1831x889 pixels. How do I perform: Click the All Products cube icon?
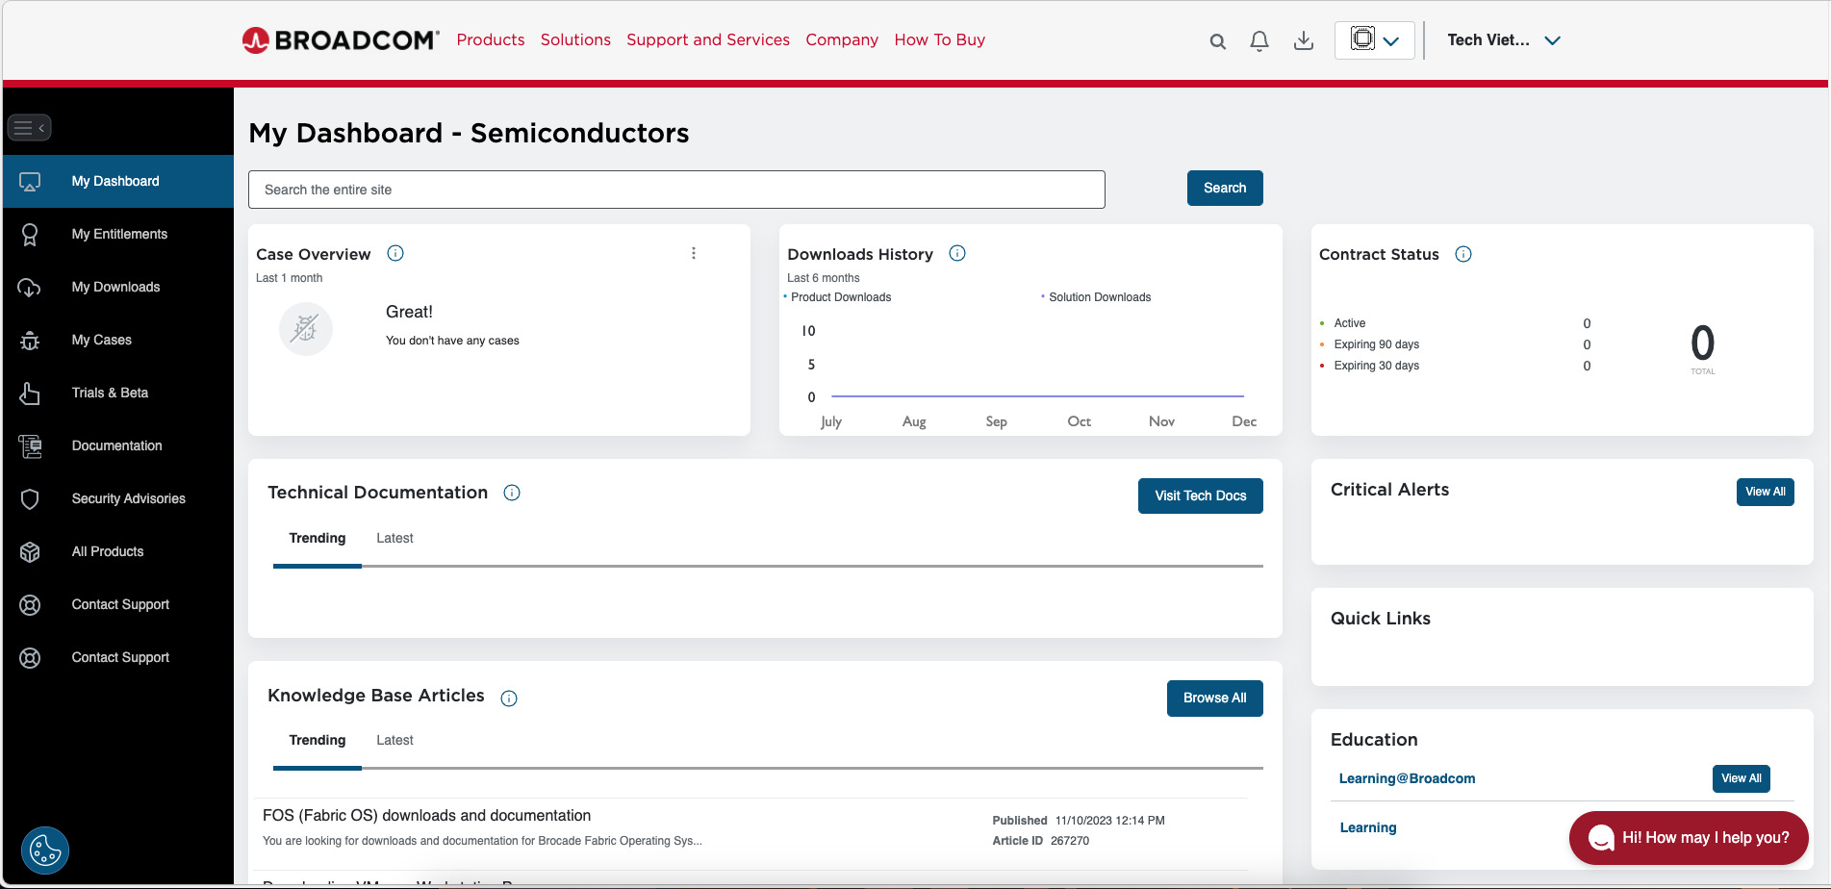coord(30,552)
